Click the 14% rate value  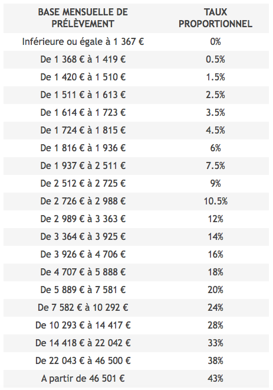(215, 236)
